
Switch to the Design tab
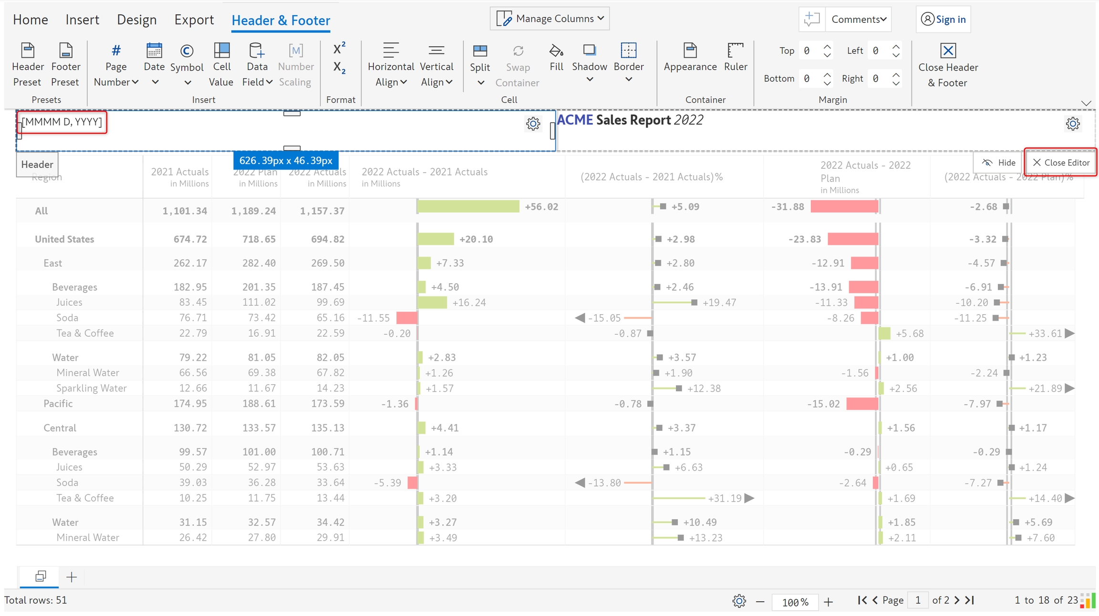pos(136,20)
